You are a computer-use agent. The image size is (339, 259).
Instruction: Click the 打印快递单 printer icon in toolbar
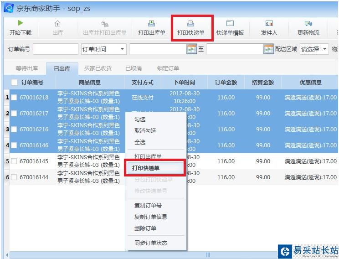click(x=190, y=23)
